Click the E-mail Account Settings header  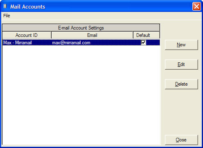[81, 28]
